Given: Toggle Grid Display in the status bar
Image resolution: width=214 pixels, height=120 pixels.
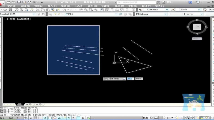Looking at the screenshot, I should pyautogui.click(x=36, y=118).
